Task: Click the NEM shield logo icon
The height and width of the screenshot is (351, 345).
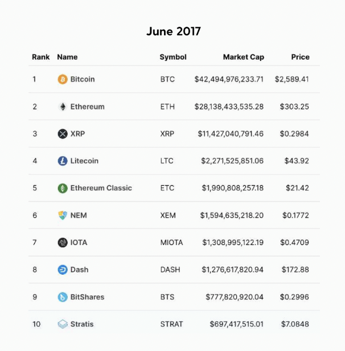Action: 63,215
